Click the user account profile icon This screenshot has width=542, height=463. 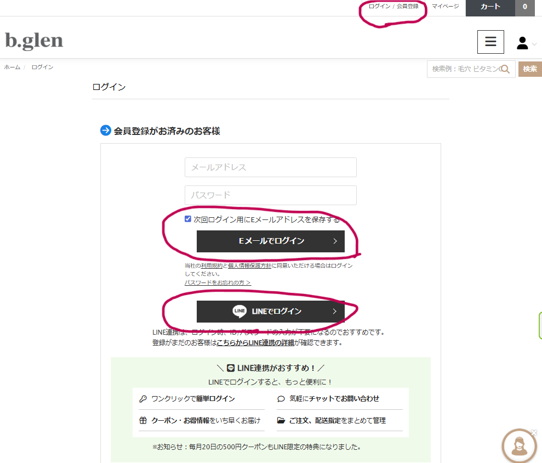click(522, 43)
